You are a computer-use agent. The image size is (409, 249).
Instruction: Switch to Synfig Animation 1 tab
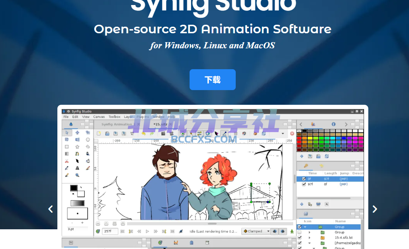[118, 124]
